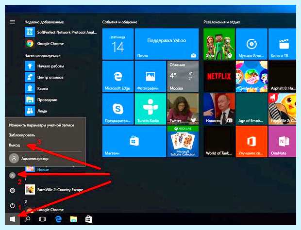Open the Xbox tile
This screenshot has width=301, height=230.
[x=219, y=44]
